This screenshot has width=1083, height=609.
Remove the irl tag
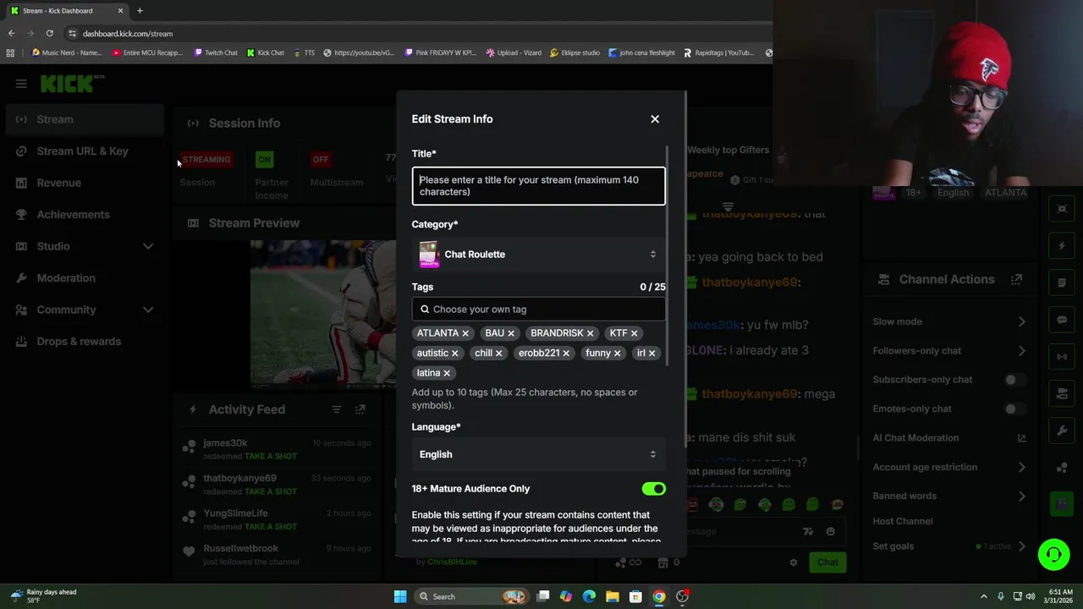click(x=651, y=354)
